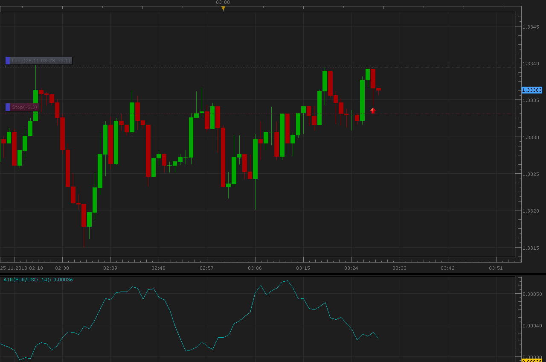Click the 1.3315 price axis label
The height and width of the screenshot is (362, 546).
click(x=531, y=248)
